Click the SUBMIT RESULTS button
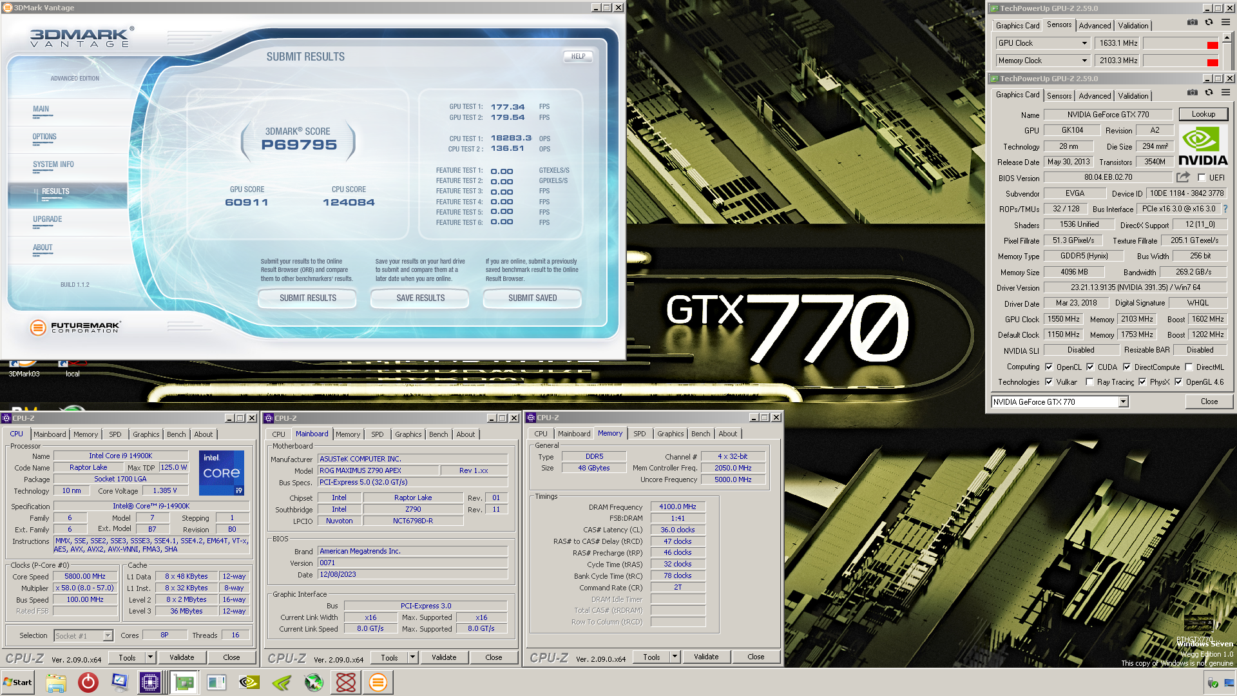This screenshot has height=696, width=1237. (307, 298)
